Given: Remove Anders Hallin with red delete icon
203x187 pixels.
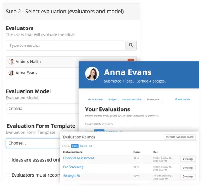Looking at the screenshot, I should [x=131, y=60].
